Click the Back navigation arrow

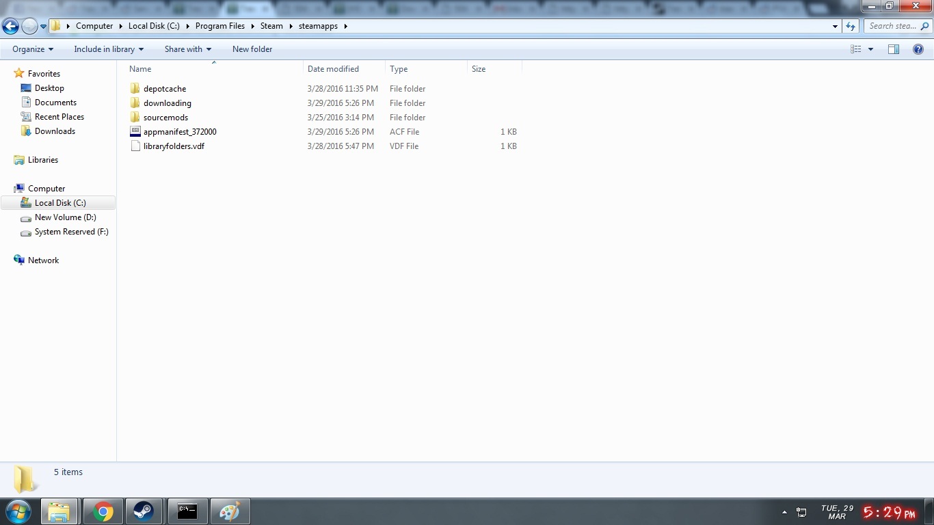pos(10,27)
